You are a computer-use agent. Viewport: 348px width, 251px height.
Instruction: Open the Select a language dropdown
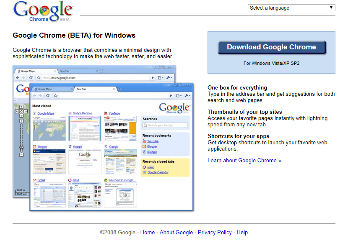coord(291,8)
